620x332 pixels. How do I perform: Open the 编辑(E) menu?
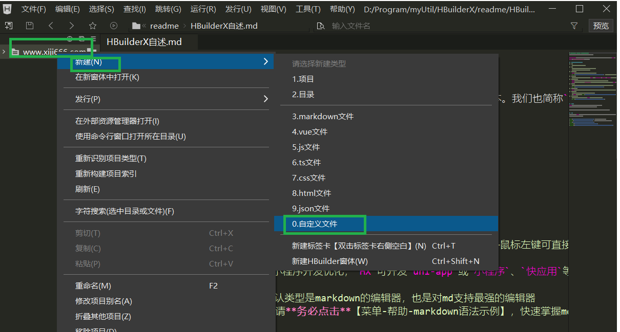[x=68, y=9]
